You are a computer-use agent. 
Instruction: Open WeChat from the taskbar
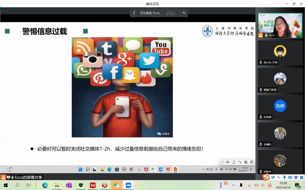point(116,185)
